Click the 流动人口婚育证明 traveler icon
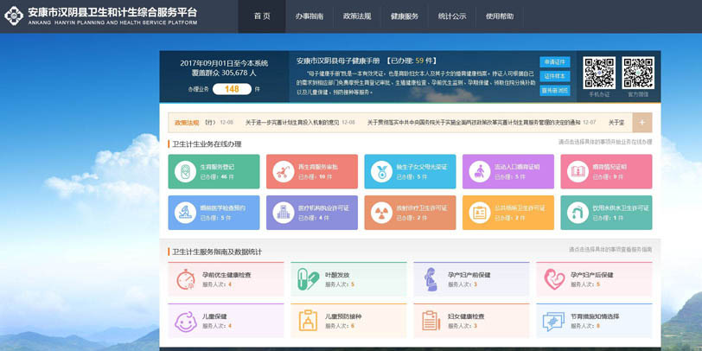702x351 pixels. coord(480,171)
